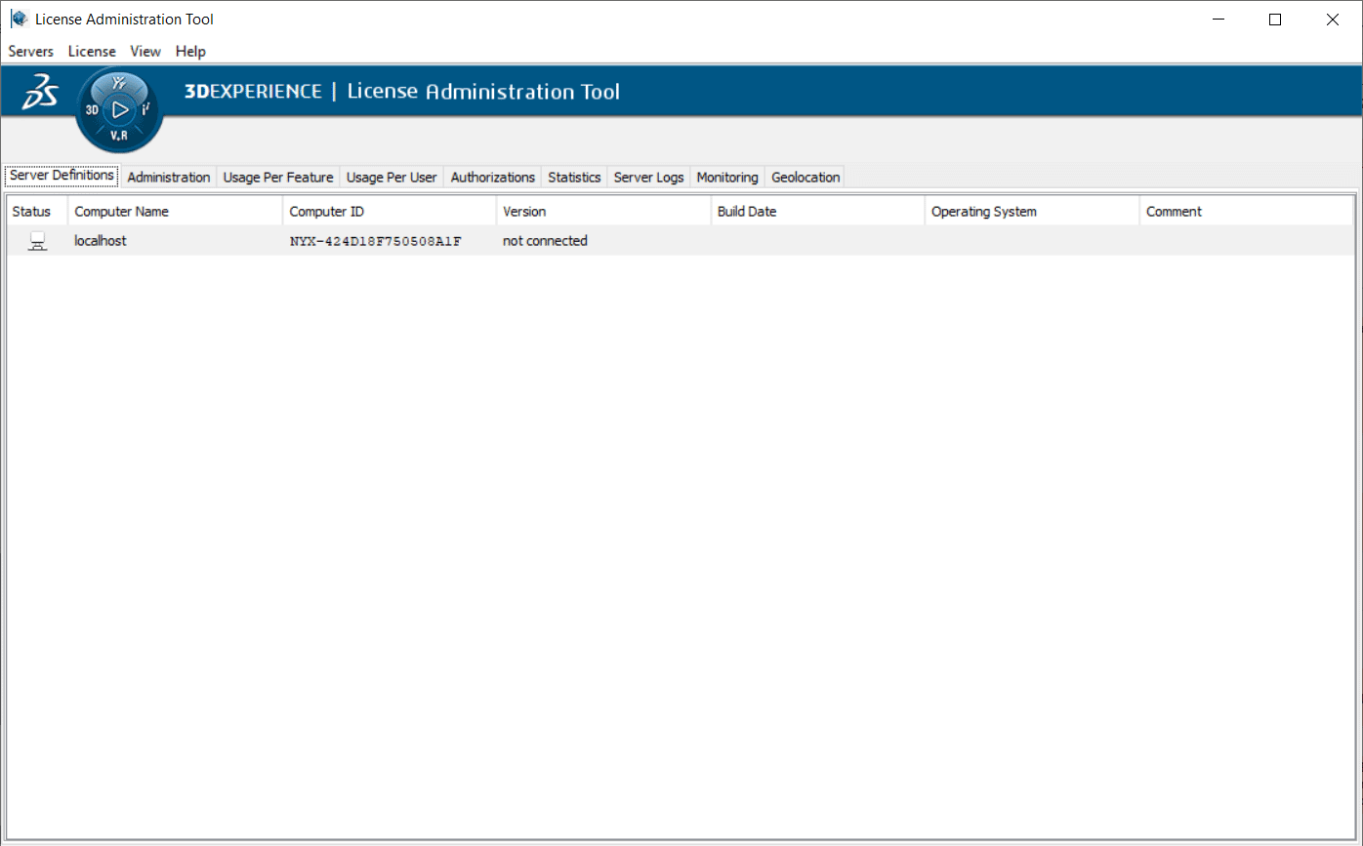Sort by the Computer ID column header
Screen dimensions: 1363x846
click(391, 211)
